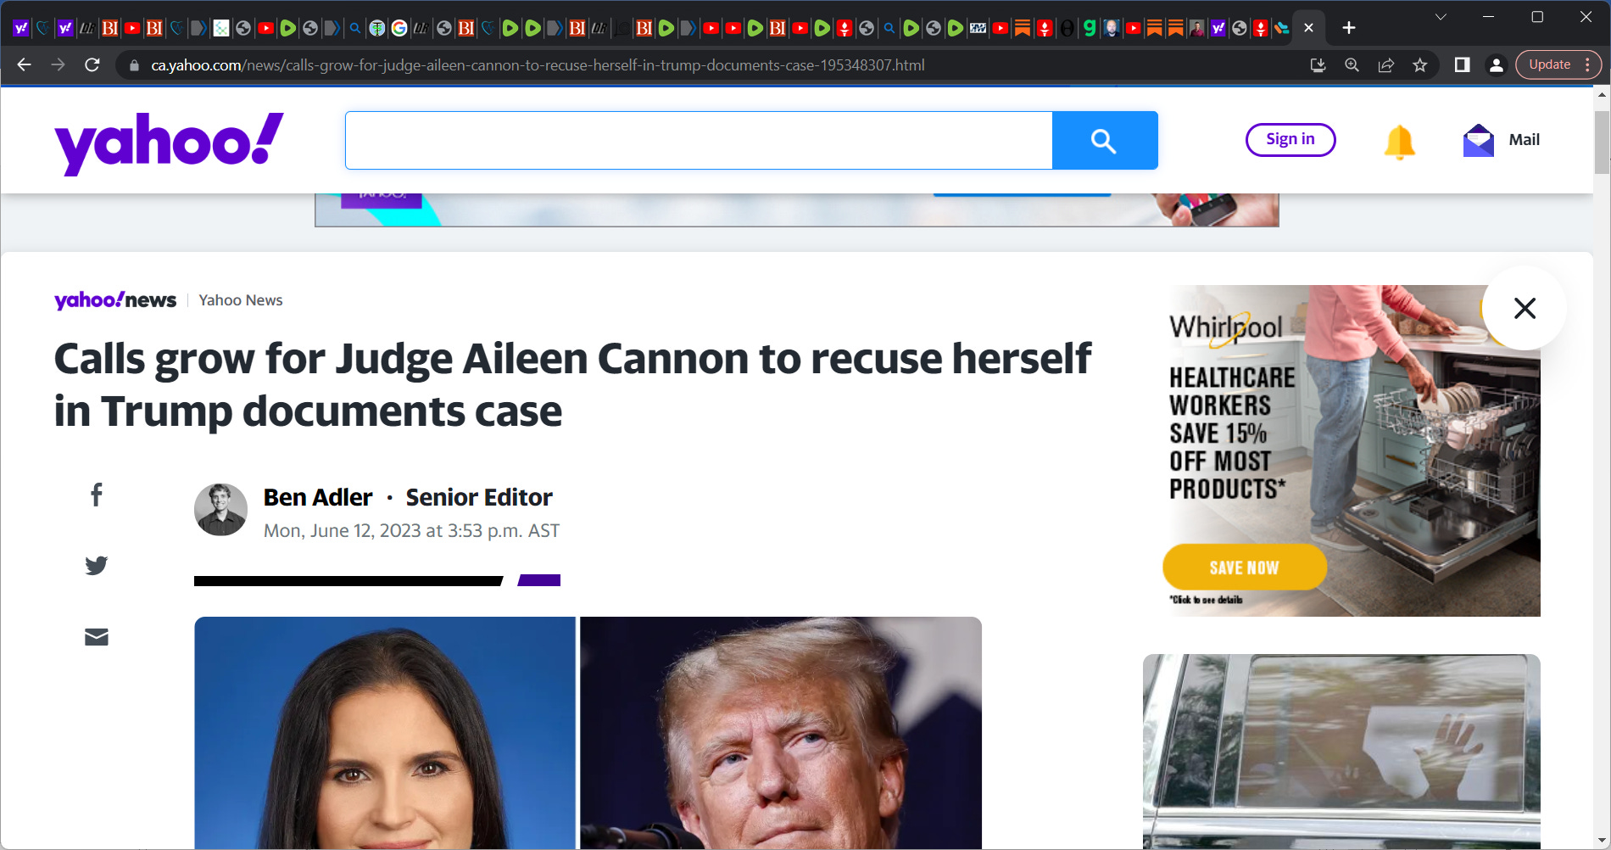
Task: Click the Yahoo search input field
Action: click(699, 141)
